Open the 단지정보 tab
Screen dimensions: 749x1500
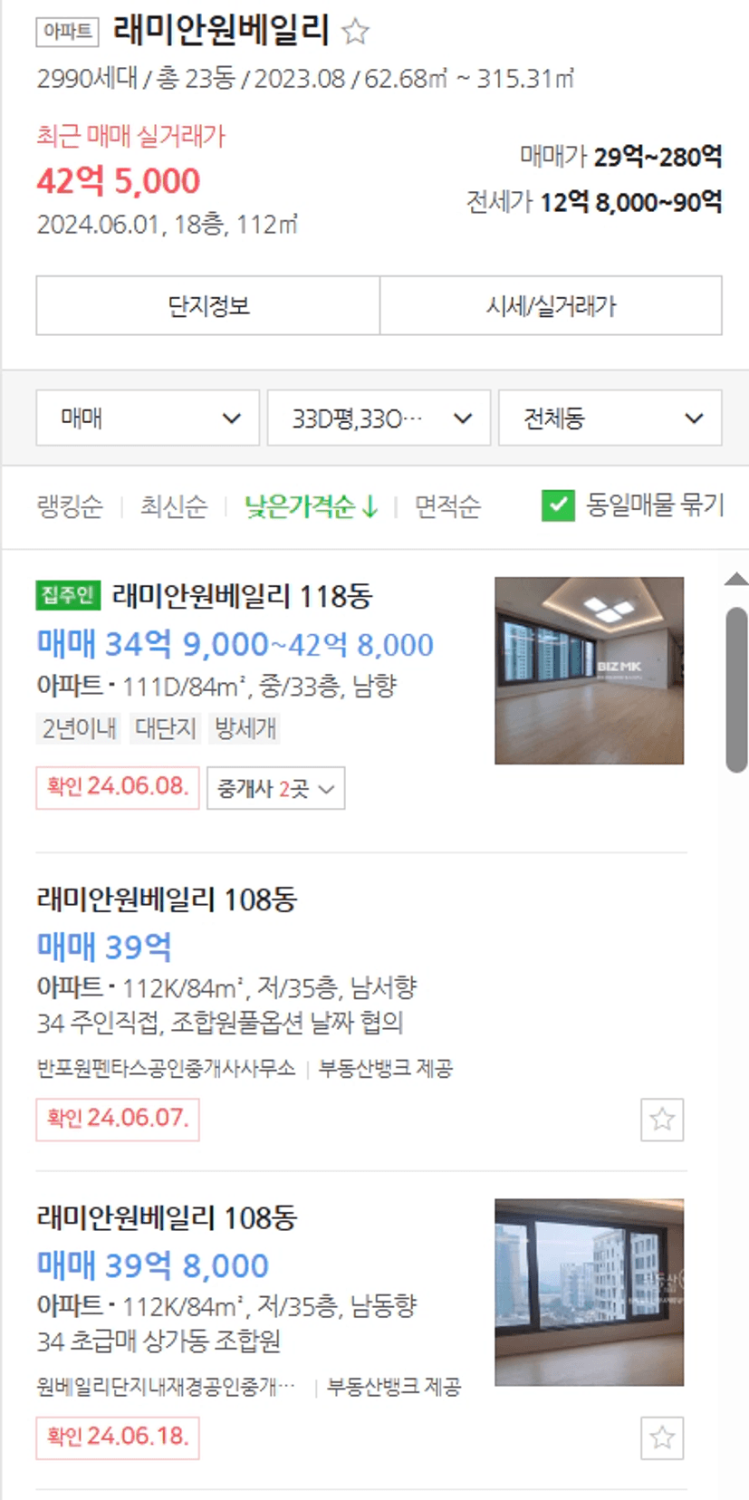[207, 306]
